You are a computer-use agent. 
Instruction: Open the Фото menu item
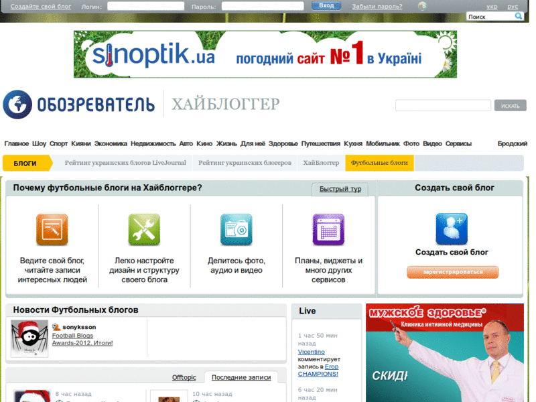pos(411,143)
